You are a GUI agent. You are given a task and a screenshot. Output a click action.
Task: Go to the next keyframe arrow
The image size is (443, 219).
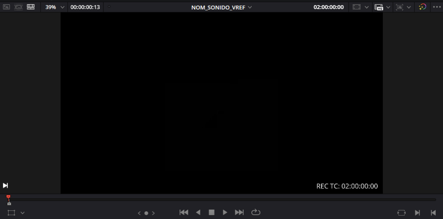(154, 213)
